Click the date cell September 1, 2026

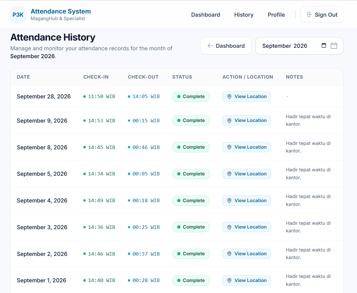[x=42, y=280]
